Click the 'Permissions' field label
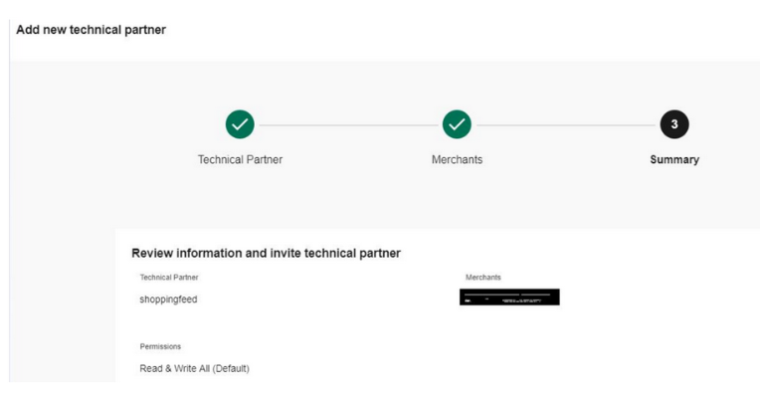The height and width of the screenshot is (396, 760). coord(160,346)
